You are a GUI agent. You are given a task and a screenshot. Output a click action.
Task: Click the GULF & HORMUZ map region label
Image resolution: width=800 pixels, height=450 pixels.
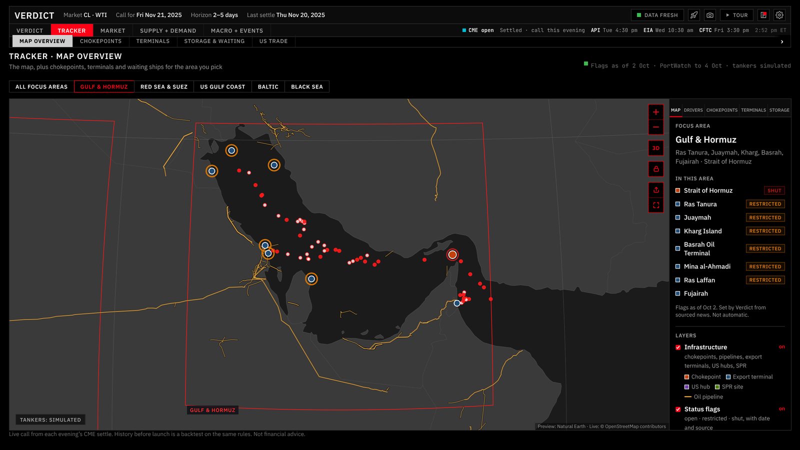tap(212, 410)
